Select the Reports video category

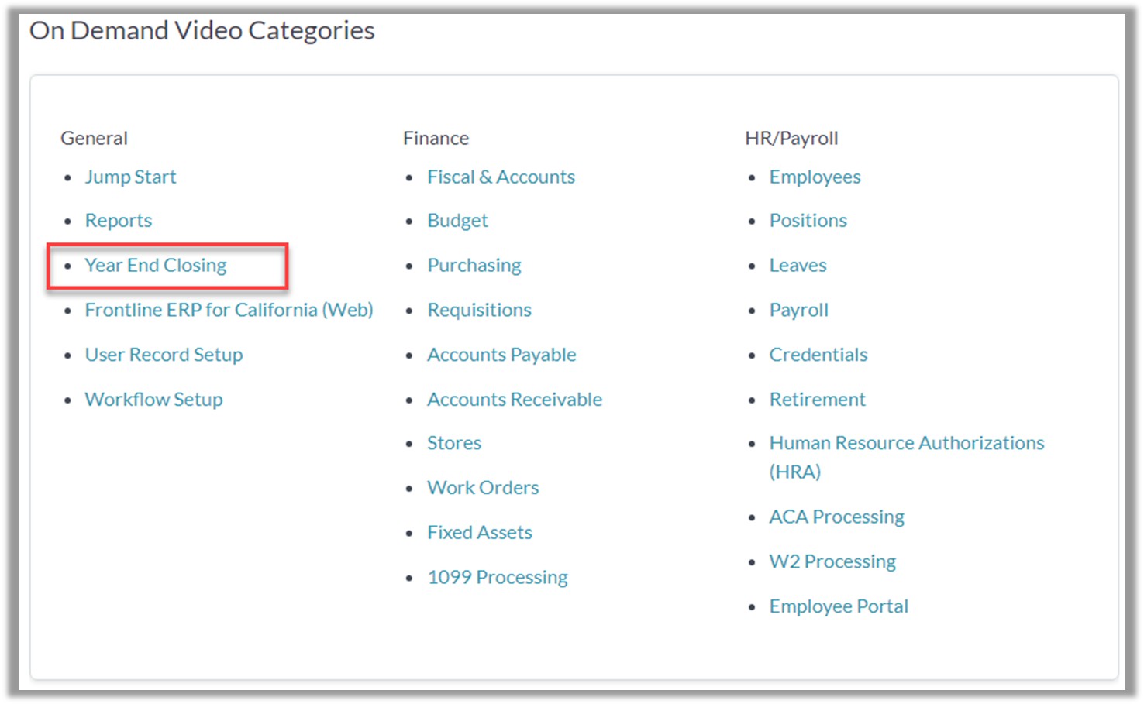click(119, 221)
